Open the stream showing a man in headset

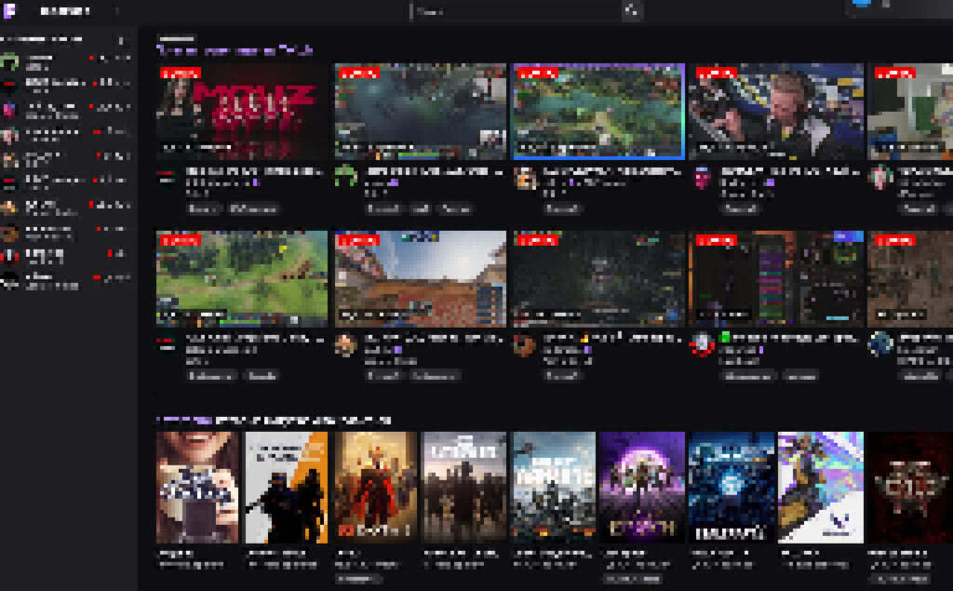click(777, 112)
